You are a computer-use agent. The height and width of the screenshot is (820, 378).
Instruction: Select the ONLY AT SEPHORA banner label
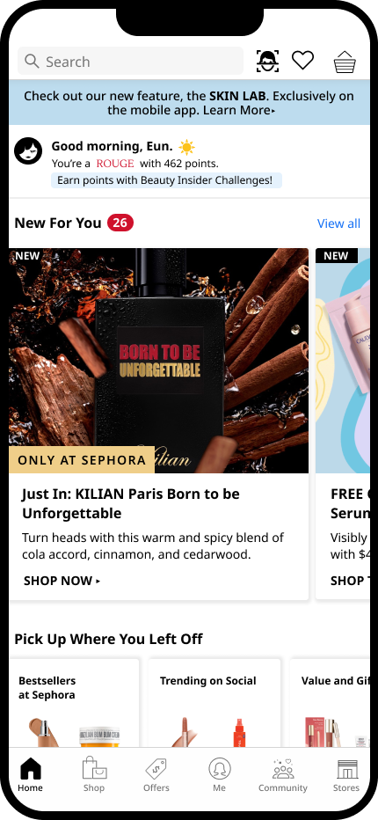coord(82,459)
